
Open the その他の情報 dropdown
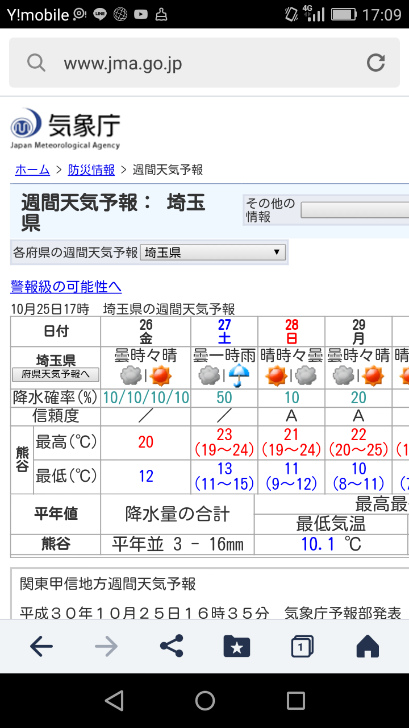coord(354,210)
